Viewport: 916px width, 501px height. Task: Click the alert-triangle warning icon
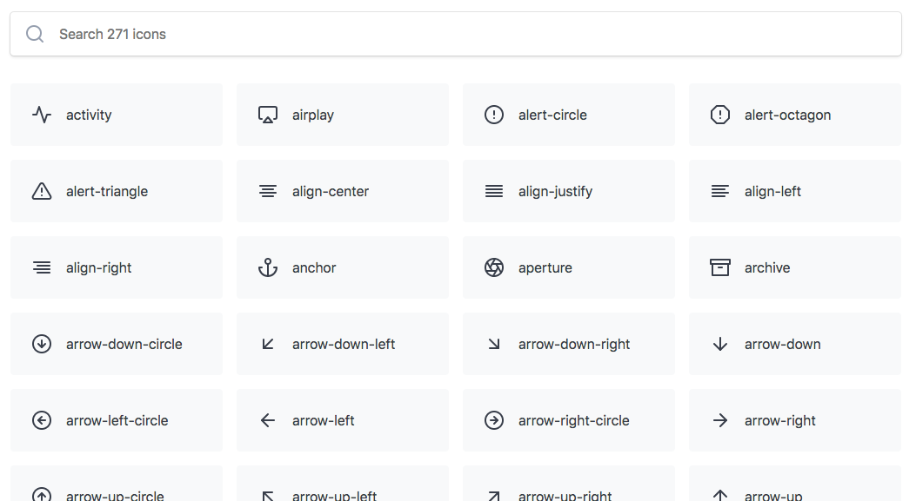click(x=42, y=191)
